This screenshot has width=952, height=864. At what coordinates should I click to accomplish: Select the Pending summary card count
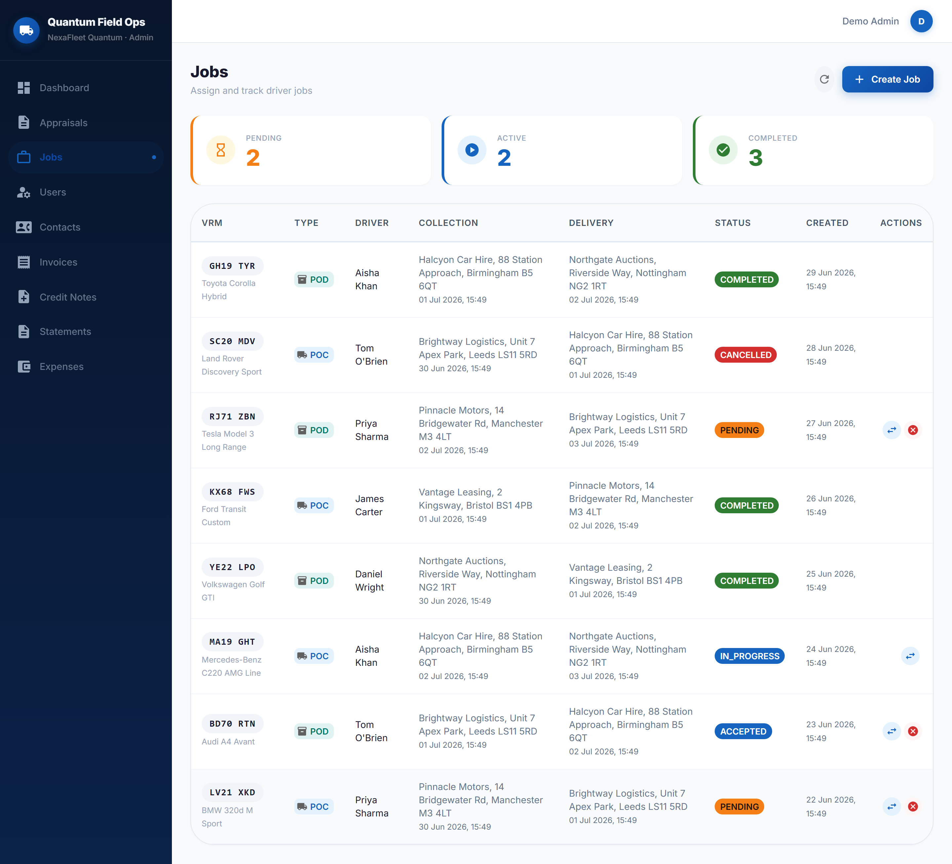pyautogui.click(x=253, y=158)
